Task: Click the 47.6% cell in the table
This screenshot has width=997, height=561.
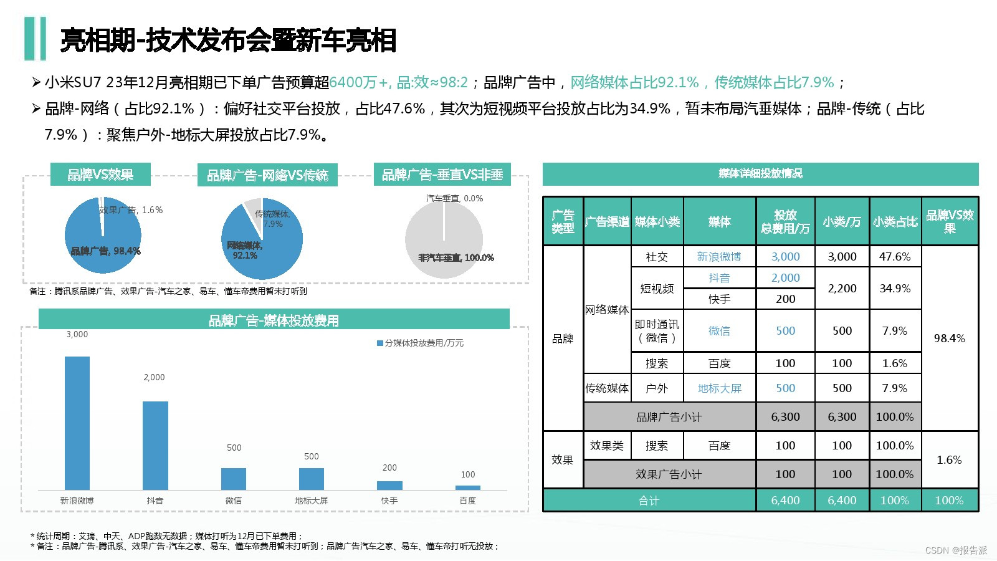Action: pyautogui.click(x=895, y=257)
